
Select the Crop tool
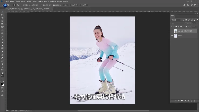pos(2,24)
